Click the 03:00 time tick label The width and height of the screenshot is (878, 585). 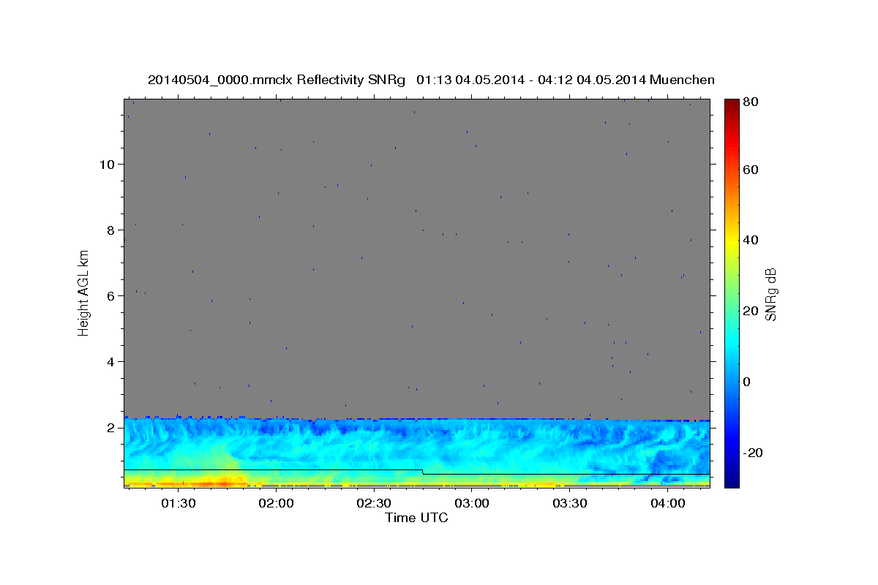(x=472, y=504)
